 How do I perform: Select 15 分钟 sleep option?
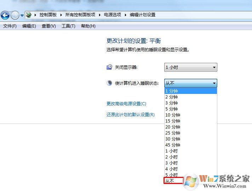tap(191, 121)
